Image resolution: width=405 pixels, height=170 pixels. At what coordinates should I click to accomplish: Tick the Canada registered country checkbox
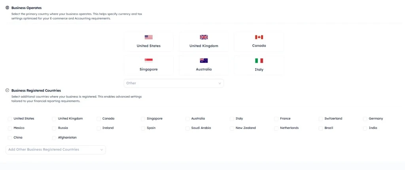98,119
